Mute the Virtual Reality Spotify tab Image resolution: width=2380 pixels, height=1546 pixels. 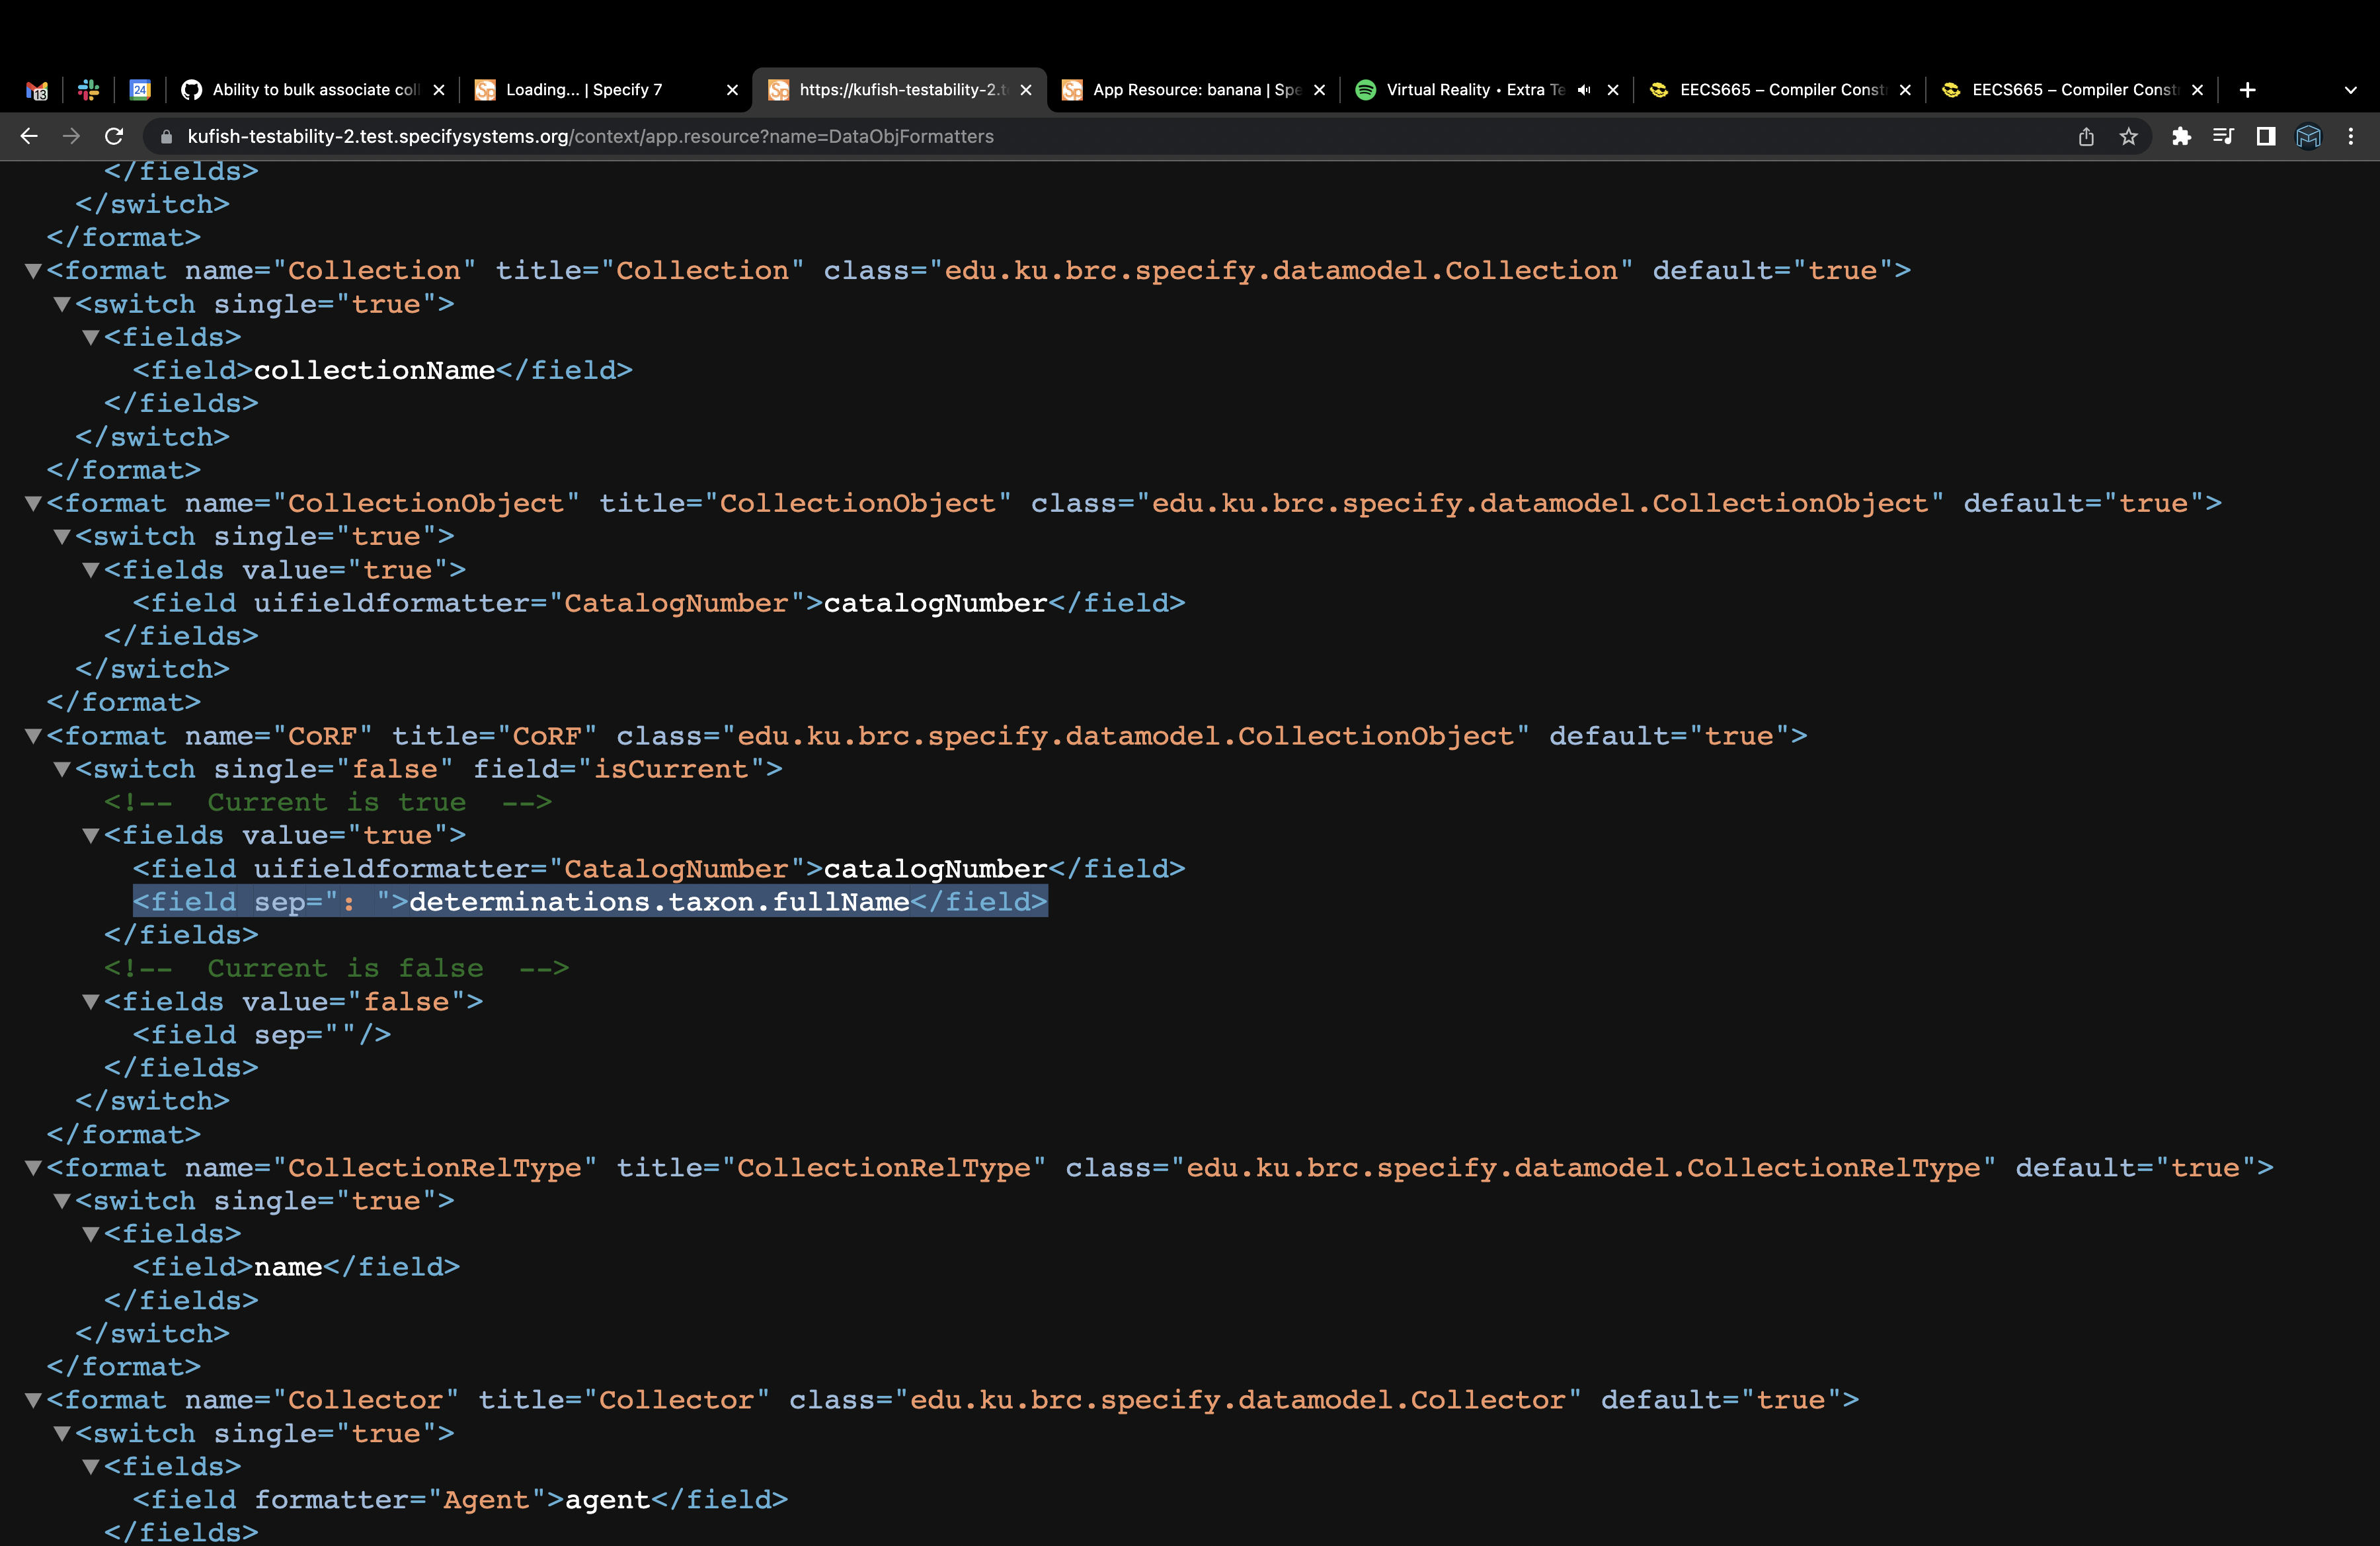(x=1583, y=89)
